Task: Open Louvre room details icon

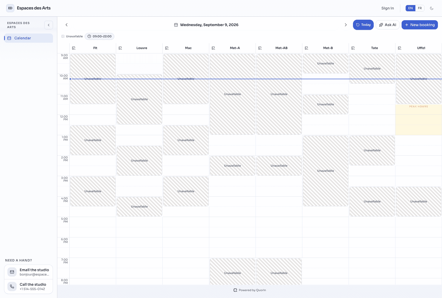Action: point(120,48)
